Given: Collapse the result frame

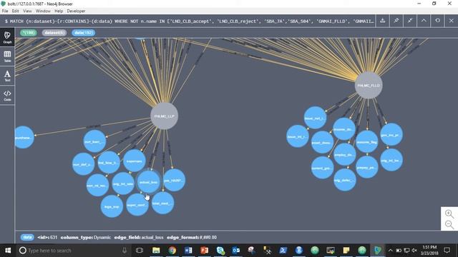Looking at the screenshot, I should (424, 21).
